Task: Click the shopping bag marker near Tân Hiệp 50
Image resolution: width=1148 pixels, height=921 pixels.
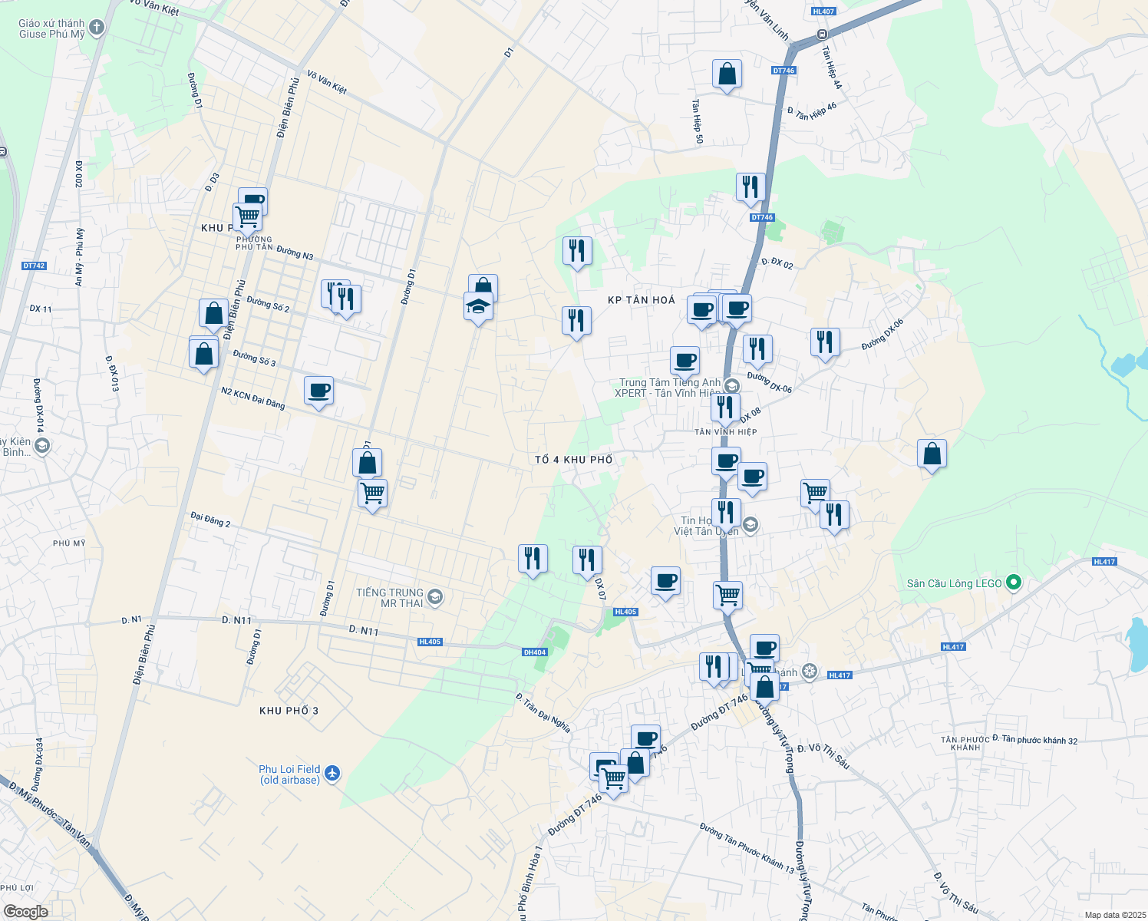Action: [727, 75]
